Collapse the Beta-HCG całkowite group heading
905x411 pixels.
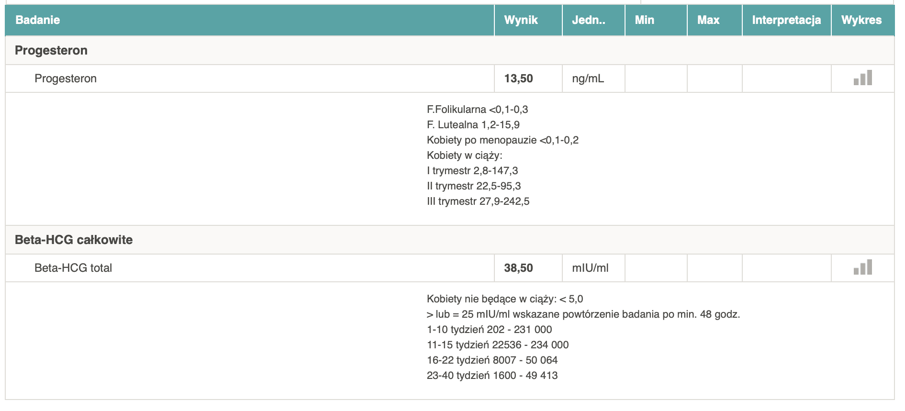click(74, 240)
